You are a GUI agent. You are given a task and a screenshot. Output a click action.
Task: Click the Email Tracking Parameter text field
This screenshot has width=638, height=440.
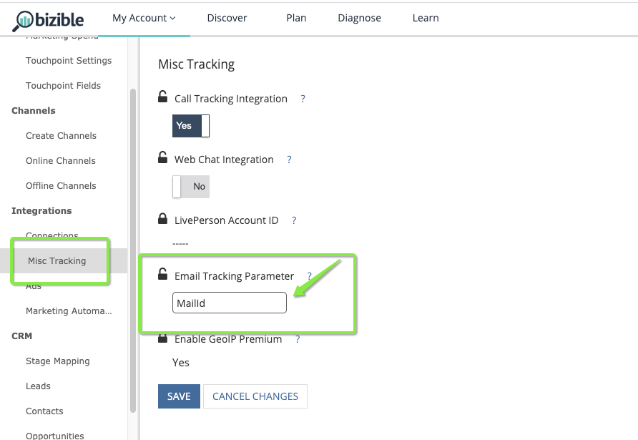[230, 303]
